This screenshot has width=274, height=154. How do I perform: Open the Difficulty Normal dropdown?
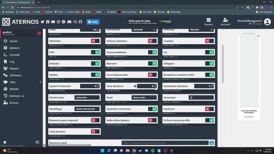(201, 30)
